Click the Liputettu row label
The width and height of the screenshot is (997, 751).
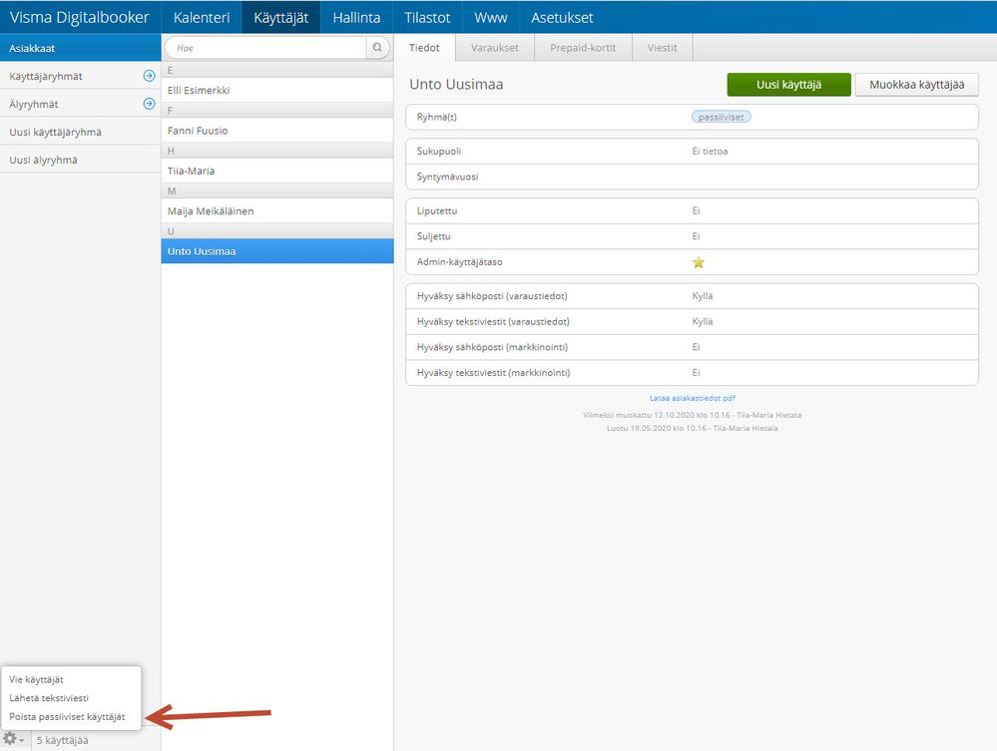tap(437, 210)
